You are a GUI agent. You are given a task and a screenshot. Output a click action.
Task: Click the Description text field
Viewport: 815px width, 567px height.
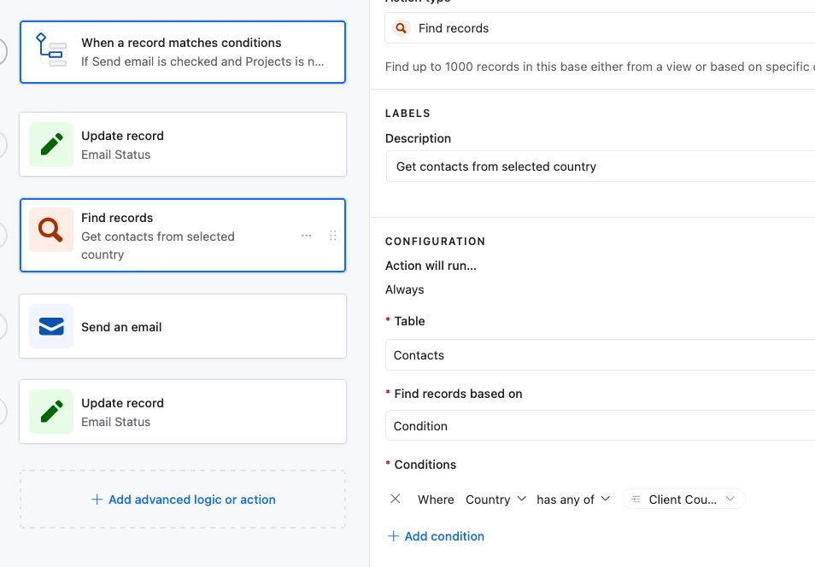[x=598, y=167]
